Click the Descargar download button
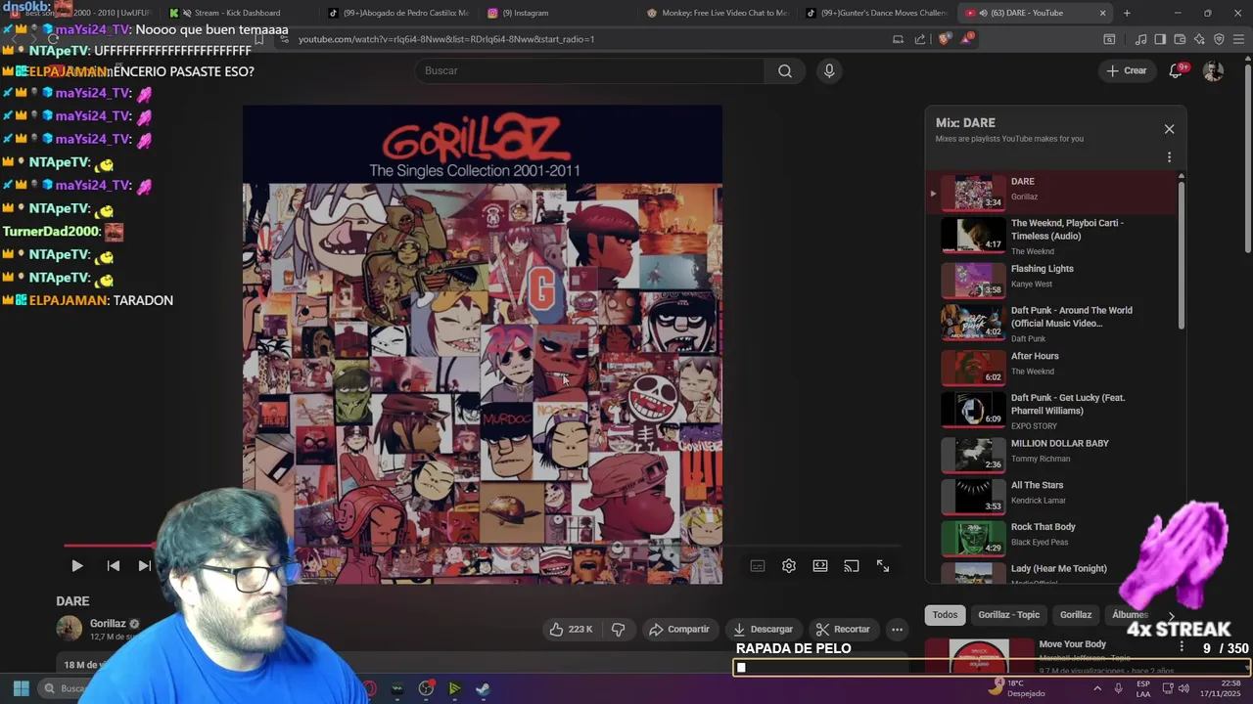This screenshot has width=1253, height=704. pos(763,630)
